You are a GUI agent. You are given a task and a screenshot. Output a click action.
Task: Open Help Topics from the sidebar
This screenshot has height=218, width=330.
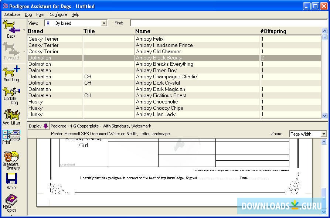[10, 203]
